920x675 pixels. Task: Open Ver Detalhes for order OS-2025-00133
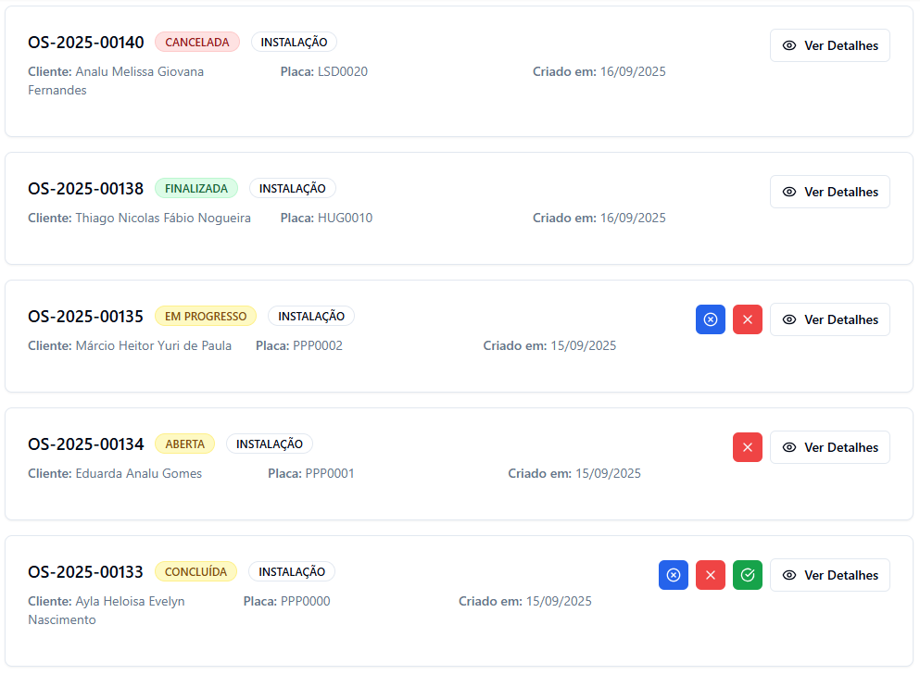(829, 575)
